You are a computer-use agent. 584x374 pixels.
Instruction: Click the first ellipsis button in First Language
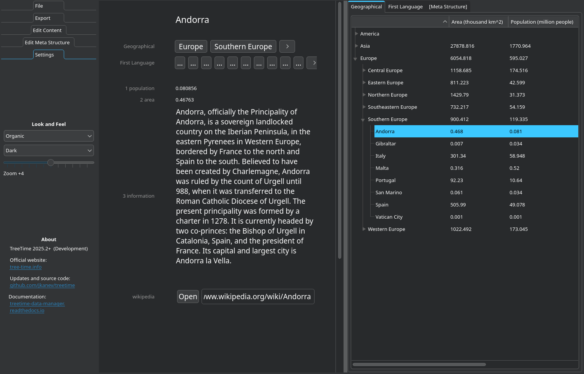[180, 63]
